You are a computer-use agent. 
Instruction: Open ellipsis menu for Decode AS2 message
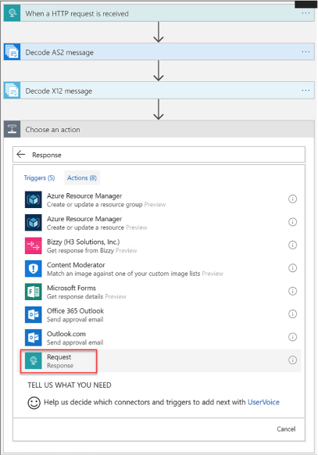(305, 52)
